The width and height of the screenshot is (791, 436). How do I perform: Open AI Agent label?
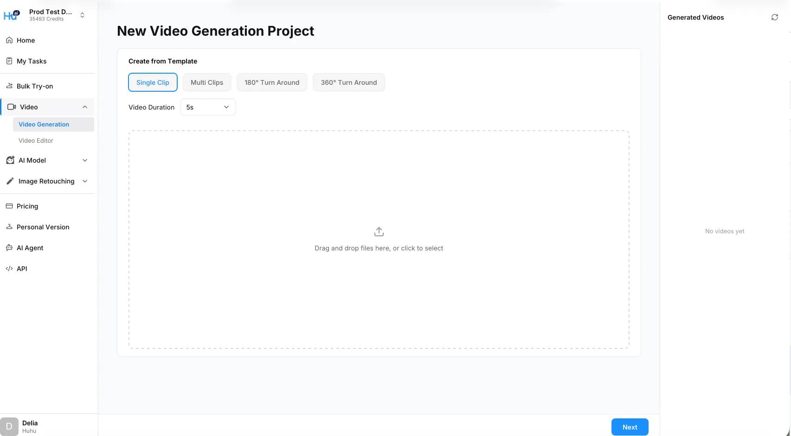click(30, 248)
